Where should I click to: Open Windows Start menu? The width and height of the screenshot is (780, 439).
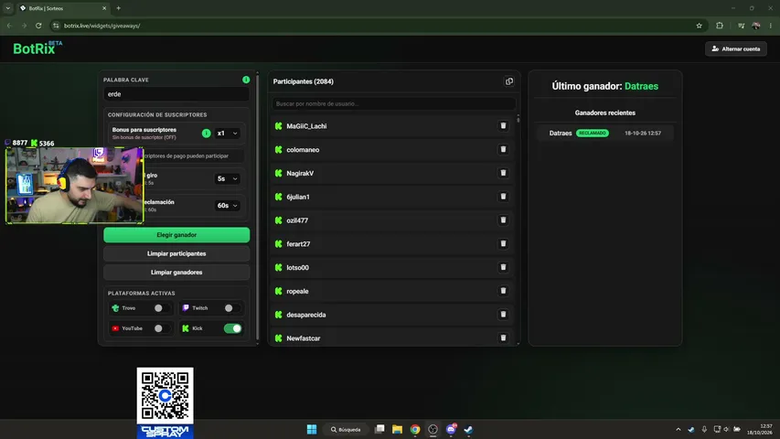pos(312,429)
